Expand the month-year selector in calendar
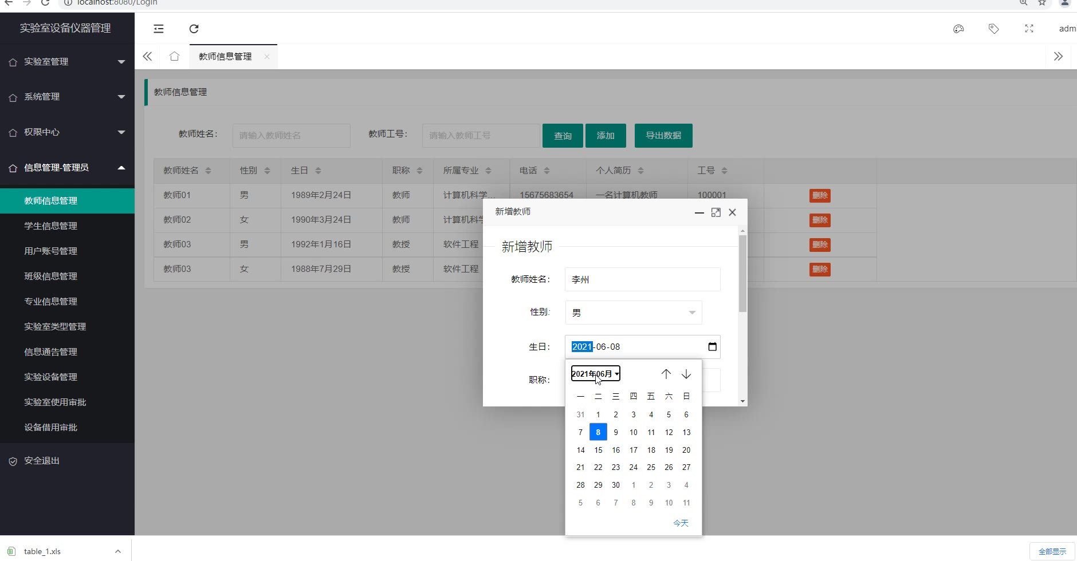1077x561 pixels. click(x=595, y=374)
